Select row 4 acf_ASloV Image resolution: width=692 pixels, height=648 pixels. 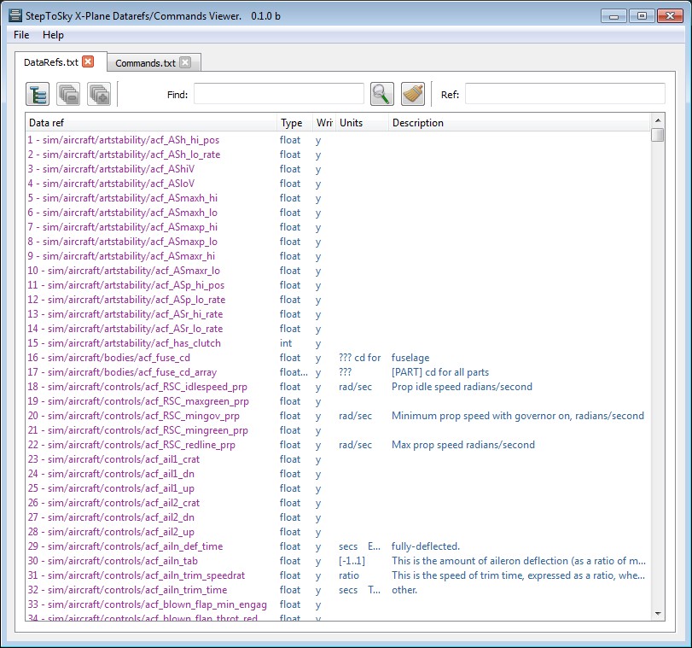click(338, 184)
